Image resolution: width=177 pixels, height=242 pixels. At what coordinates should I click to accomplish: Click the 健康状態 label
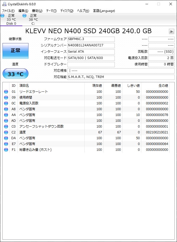pos(15,39)
